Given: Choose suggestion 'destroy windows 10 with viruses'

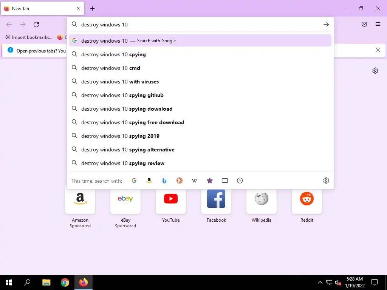Looking at the screenshot, I should [x=200, y=82].
